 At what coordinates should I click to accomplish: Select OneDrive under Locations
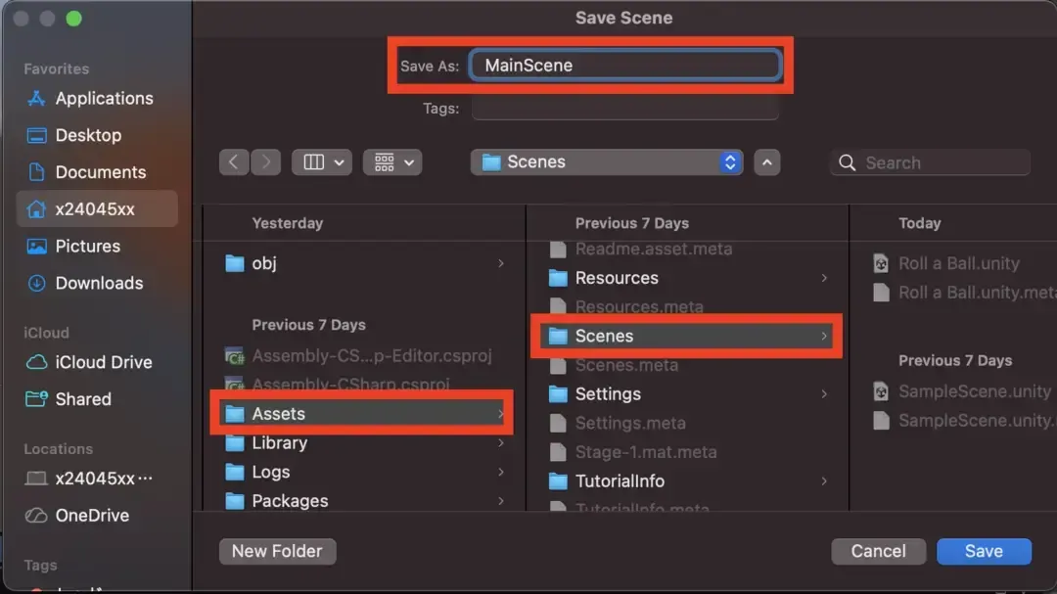(92, 515)
